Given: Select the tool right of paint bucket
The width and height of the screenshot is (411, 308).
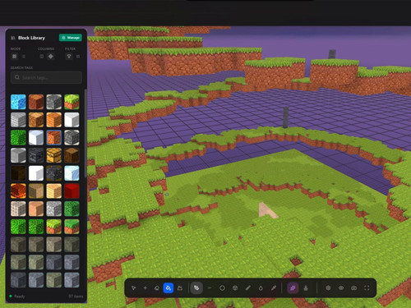Looking at the screenshot, I should point(180,288).
